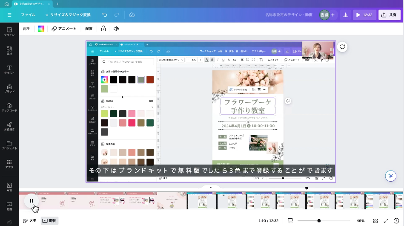Enter fullscreen presentation mode
Viewport: 404px width, 226px height.
[x=386, y=221]
